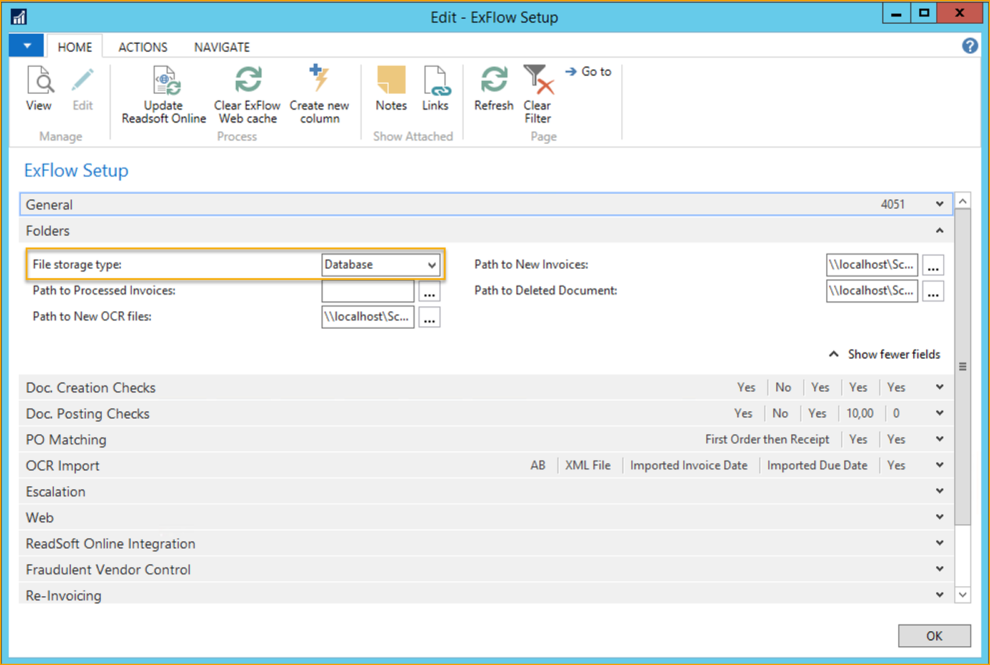This screenshot has height=665, width=990.
Task: Click scrollbar up arrow
Action: pyautogui.click(x=962, y=201)
